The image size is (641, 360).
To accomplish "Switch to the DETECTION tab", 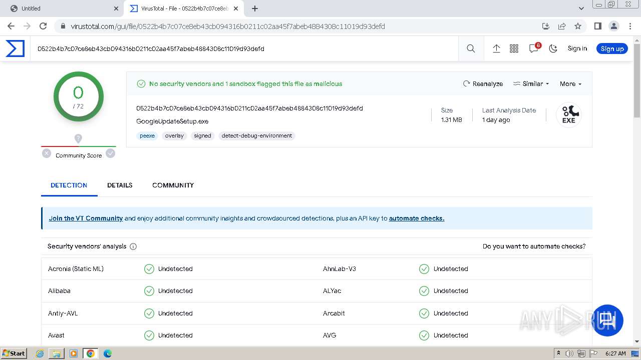I will [x=69, y=185].
